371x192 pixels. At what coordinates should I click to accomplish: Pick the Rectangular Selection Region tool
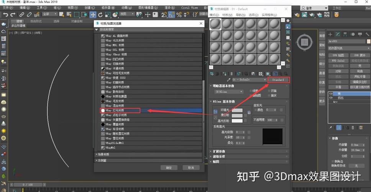pyautogui.click(x=77, y=15)
